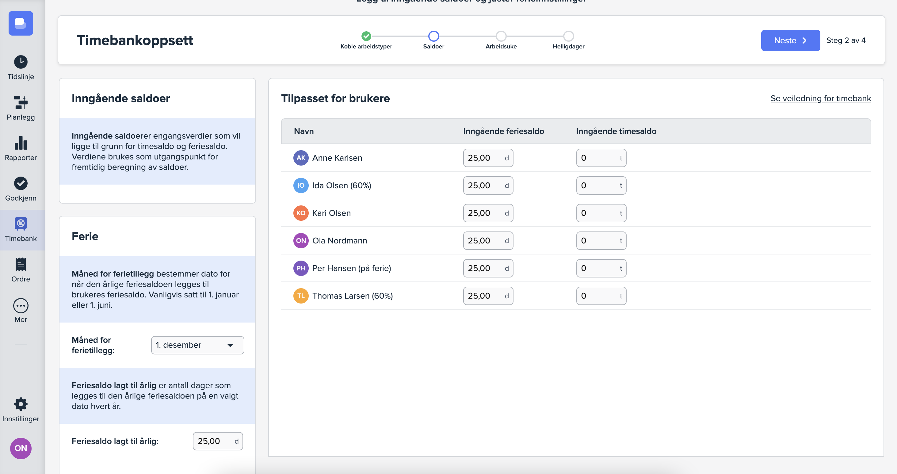Viewport: 897px width, 474px height.
Task: Edit Ida Olsen's inngående timesaldo field
Action: pos(597,185)
